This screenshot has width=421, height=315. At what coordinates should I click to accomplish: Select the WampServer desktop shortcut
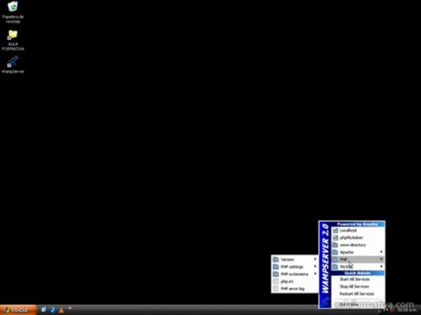tap(13, 65)
